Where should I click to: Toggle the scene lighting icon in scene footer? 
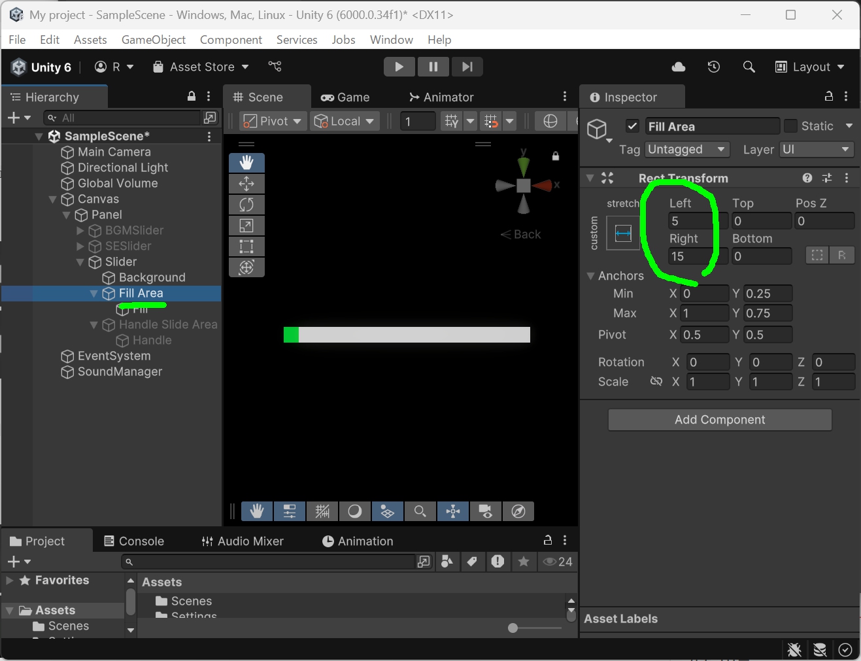[x=354, y=511]
